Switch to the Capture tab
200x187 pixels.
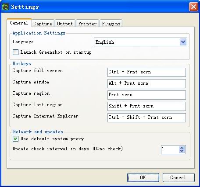[x=43, y=24]
